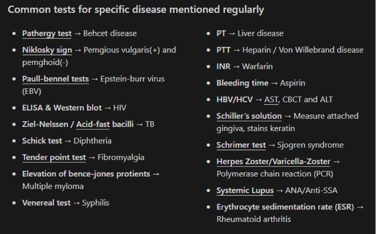
Task: Open the Herpes Zoster/Varicella-Zoster link
Action: coord(273,162)
